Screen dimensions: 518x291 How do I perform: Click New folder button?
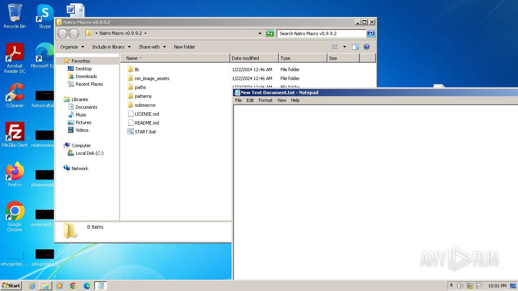(x=185, y=47)
